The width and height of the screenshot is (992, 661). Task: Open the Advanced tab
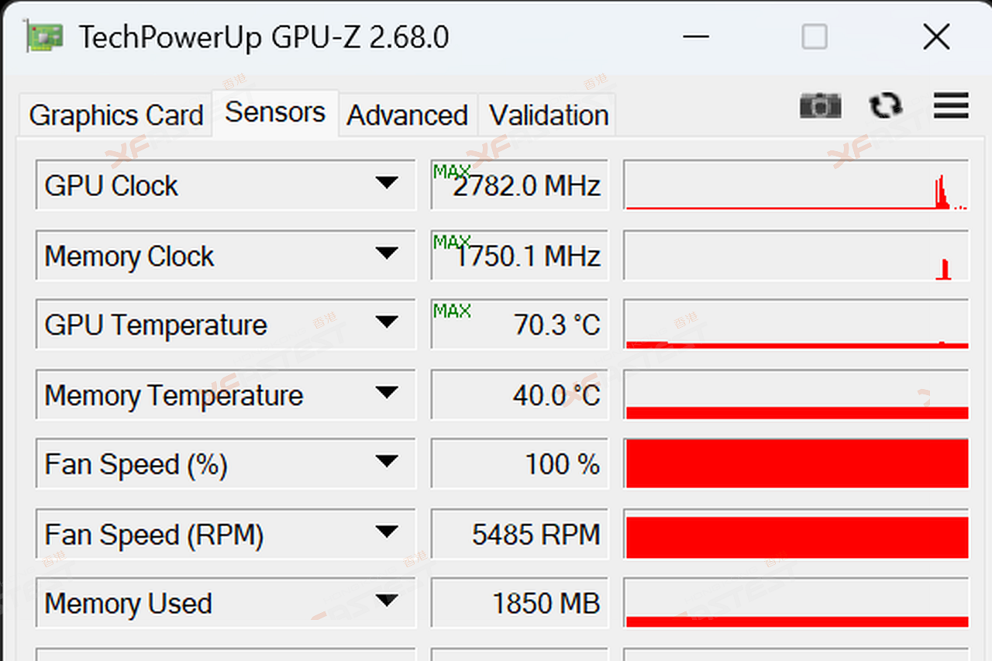[x=407, y=115]
